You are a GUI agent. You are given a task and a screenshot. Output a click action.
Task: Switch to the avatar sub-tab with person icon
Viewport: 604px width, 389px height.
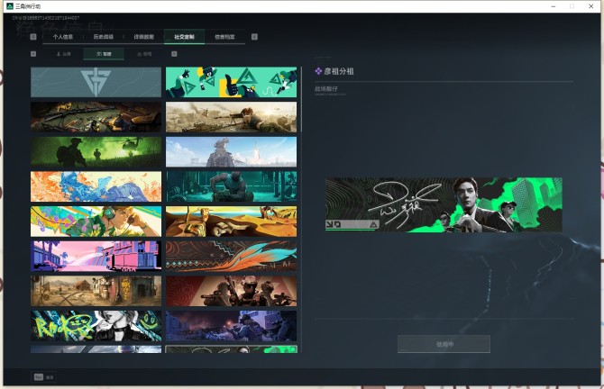coord(63,54)
